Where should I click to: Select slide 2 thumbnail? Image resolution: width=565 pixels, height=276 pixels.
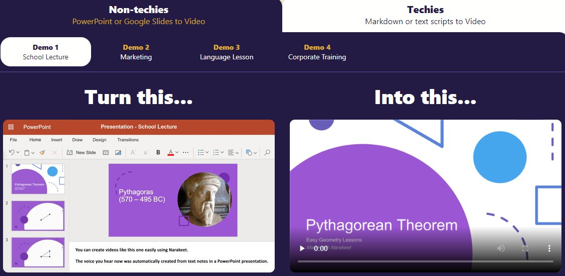coord(38,216)
